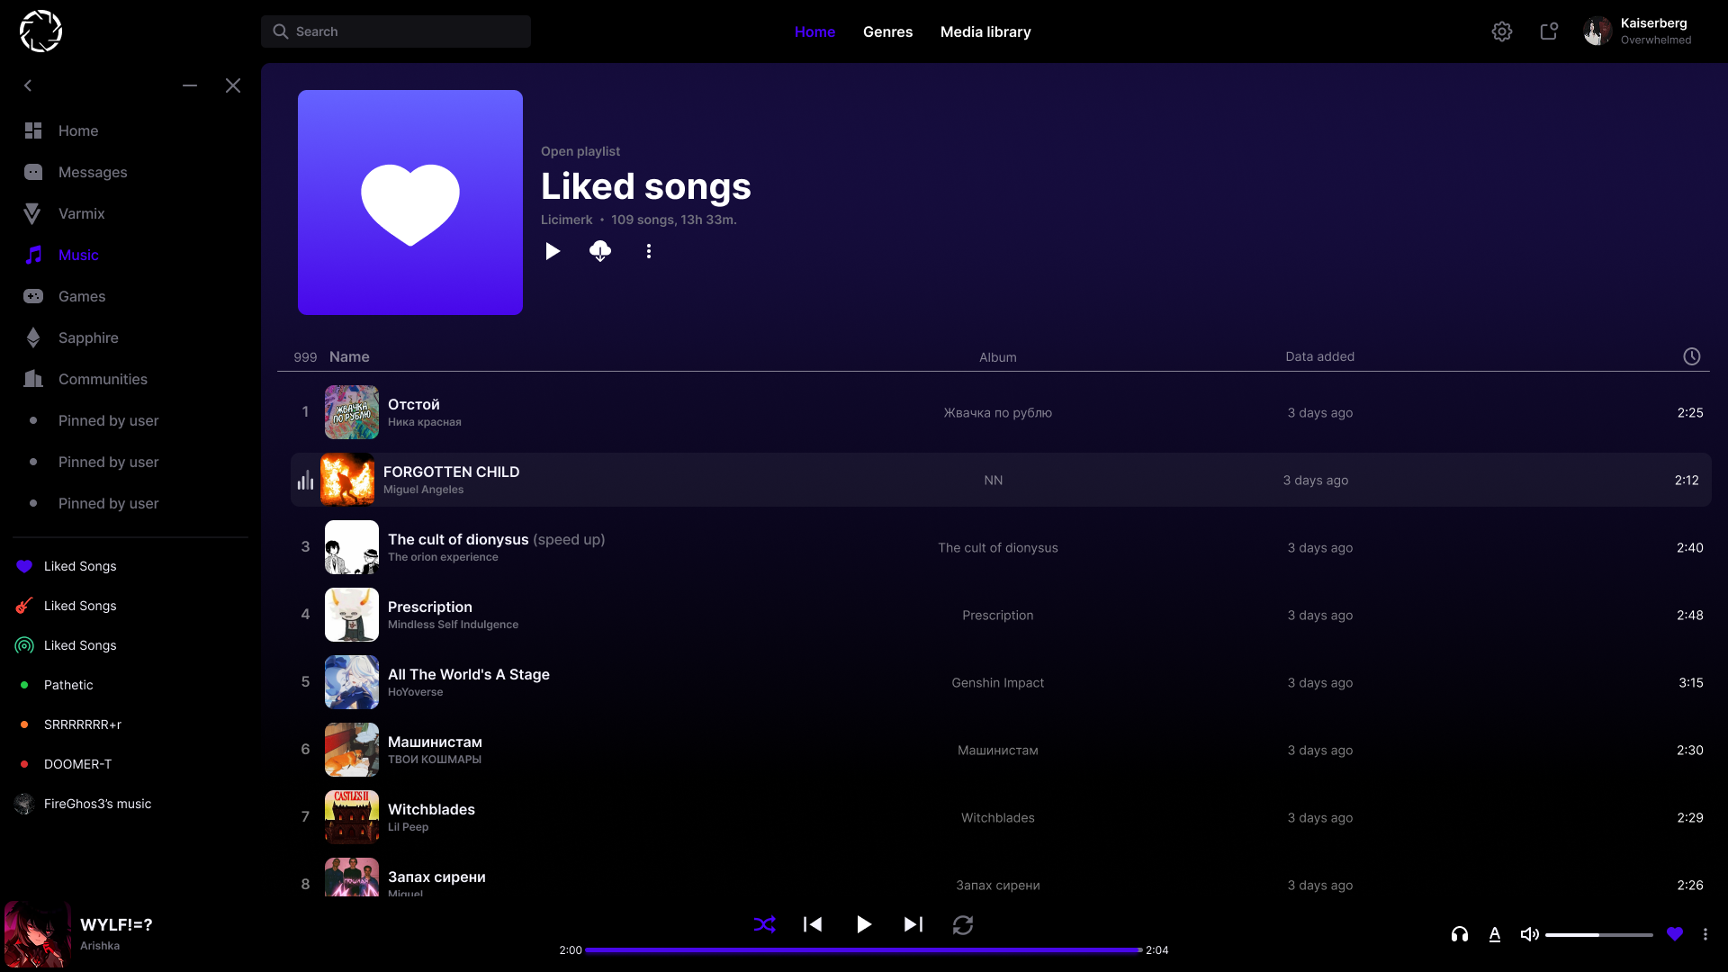Download the Liked songs playlist
The width and height of the screenshot is (1728, 972).
[600, 251]
